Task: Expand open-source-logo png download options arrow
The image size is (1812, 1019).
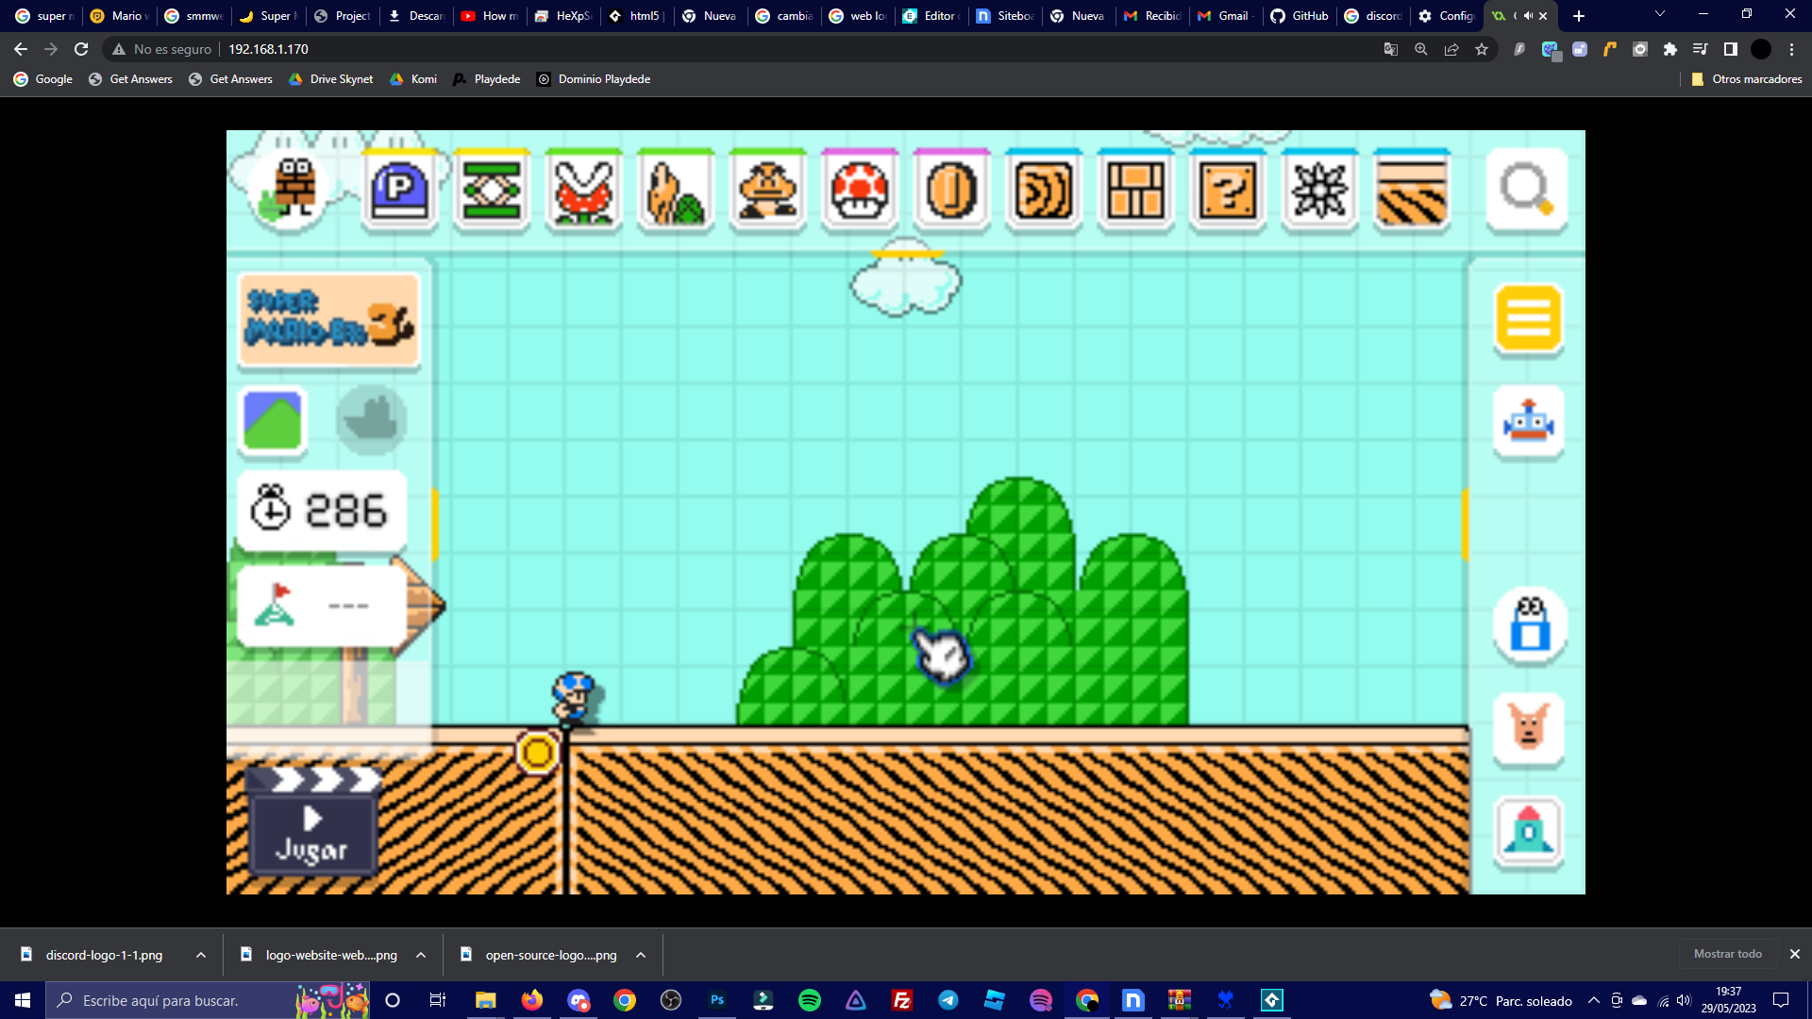Action: coord(641,955)
